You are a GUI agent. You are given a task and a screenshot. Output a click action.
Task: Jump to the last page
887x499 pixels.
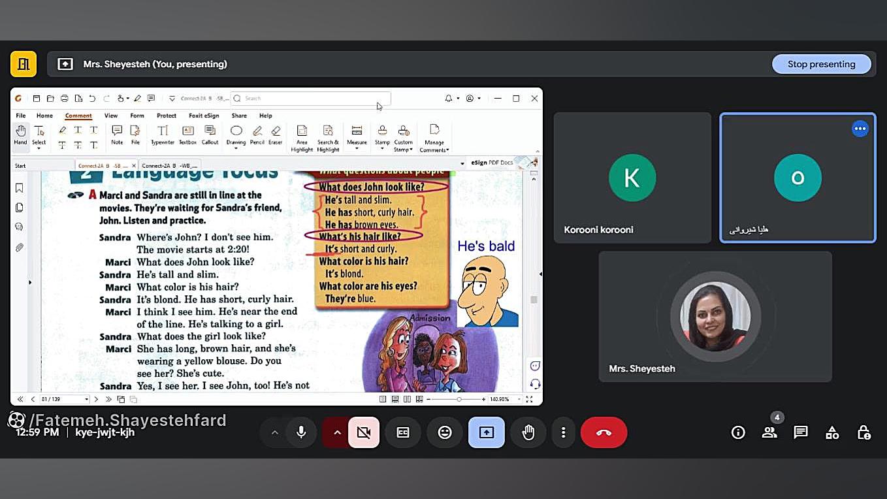[108, 399]
